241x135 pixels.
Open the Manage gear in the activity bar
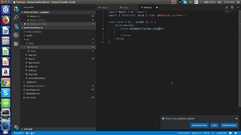click(x=16, y=127)
